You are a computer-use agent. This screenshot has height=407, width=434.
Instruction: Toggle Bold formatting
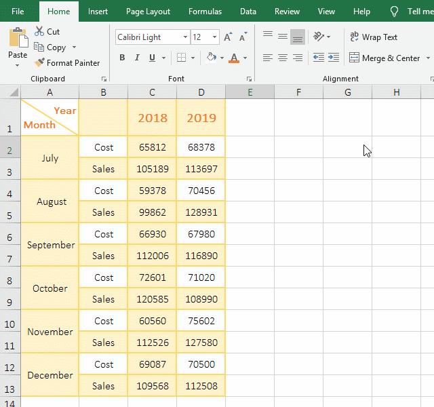[122, 58]
